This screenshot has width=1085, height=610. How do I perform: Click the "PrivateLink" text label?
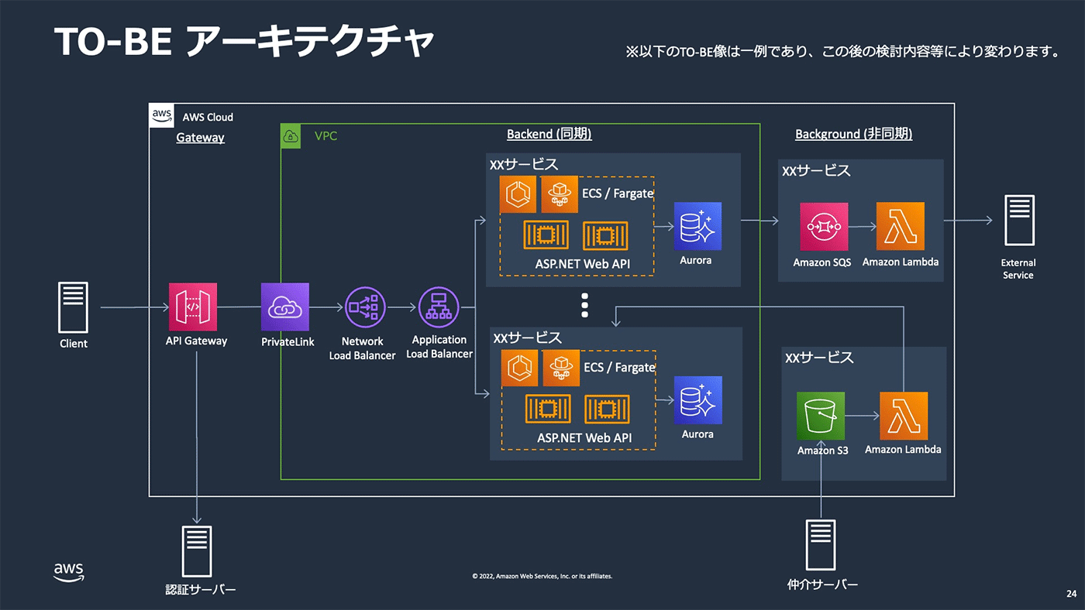[289, 341]
